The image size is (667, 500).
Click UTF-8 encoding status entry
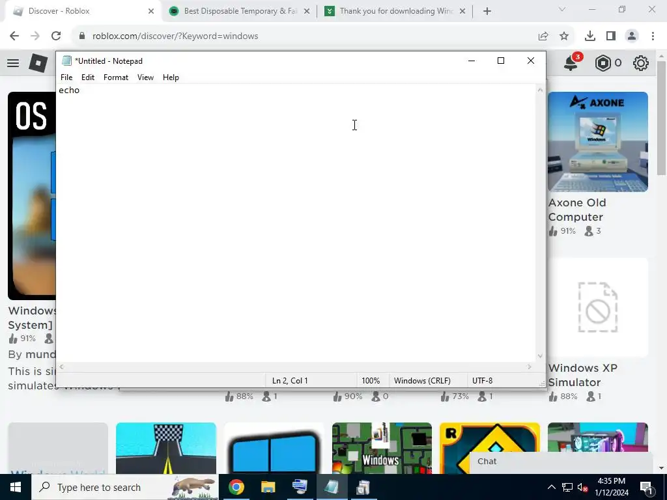click(x=483, y=380)
